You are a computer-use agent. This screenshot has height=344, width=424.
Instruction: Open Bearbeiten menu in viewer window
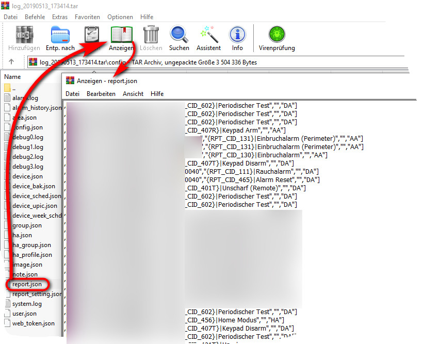click(x=101, y=94)
